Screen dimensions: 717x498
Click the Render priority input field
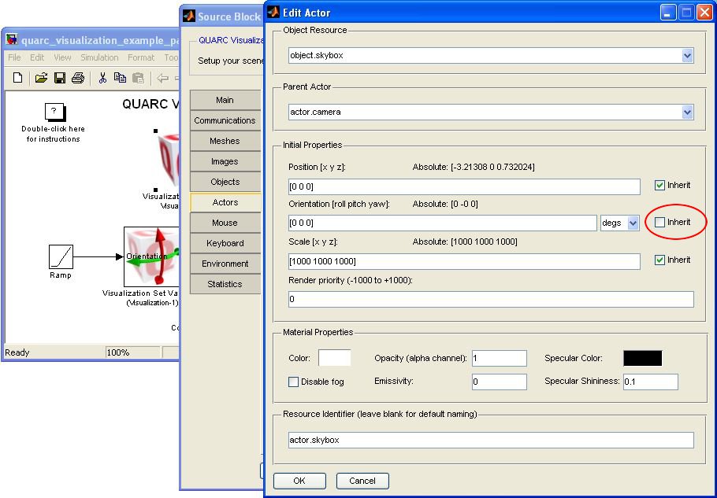(x=491, y=300)
